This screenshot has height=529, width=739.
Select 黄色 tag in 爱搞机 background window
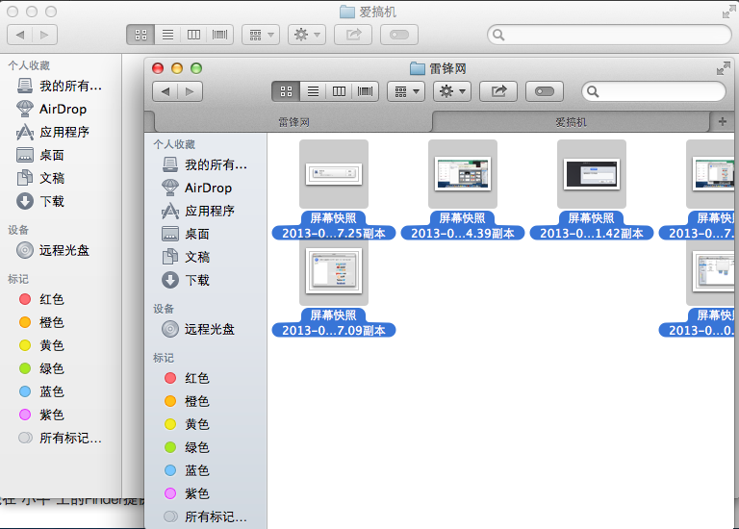click(x=41, y=345)
